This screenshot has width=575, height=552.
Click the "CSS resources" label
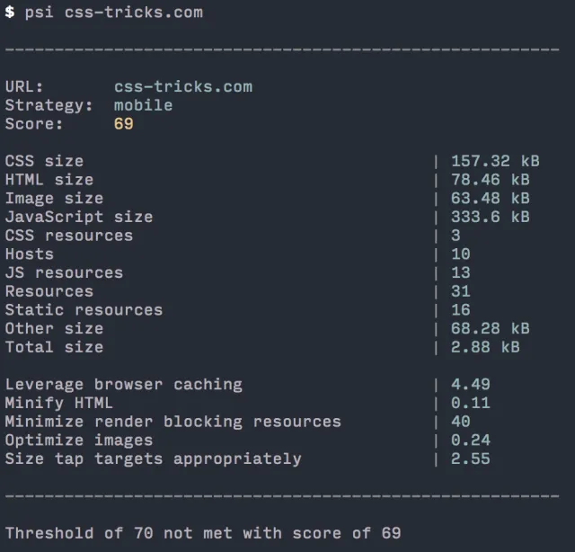click(69, 236)
